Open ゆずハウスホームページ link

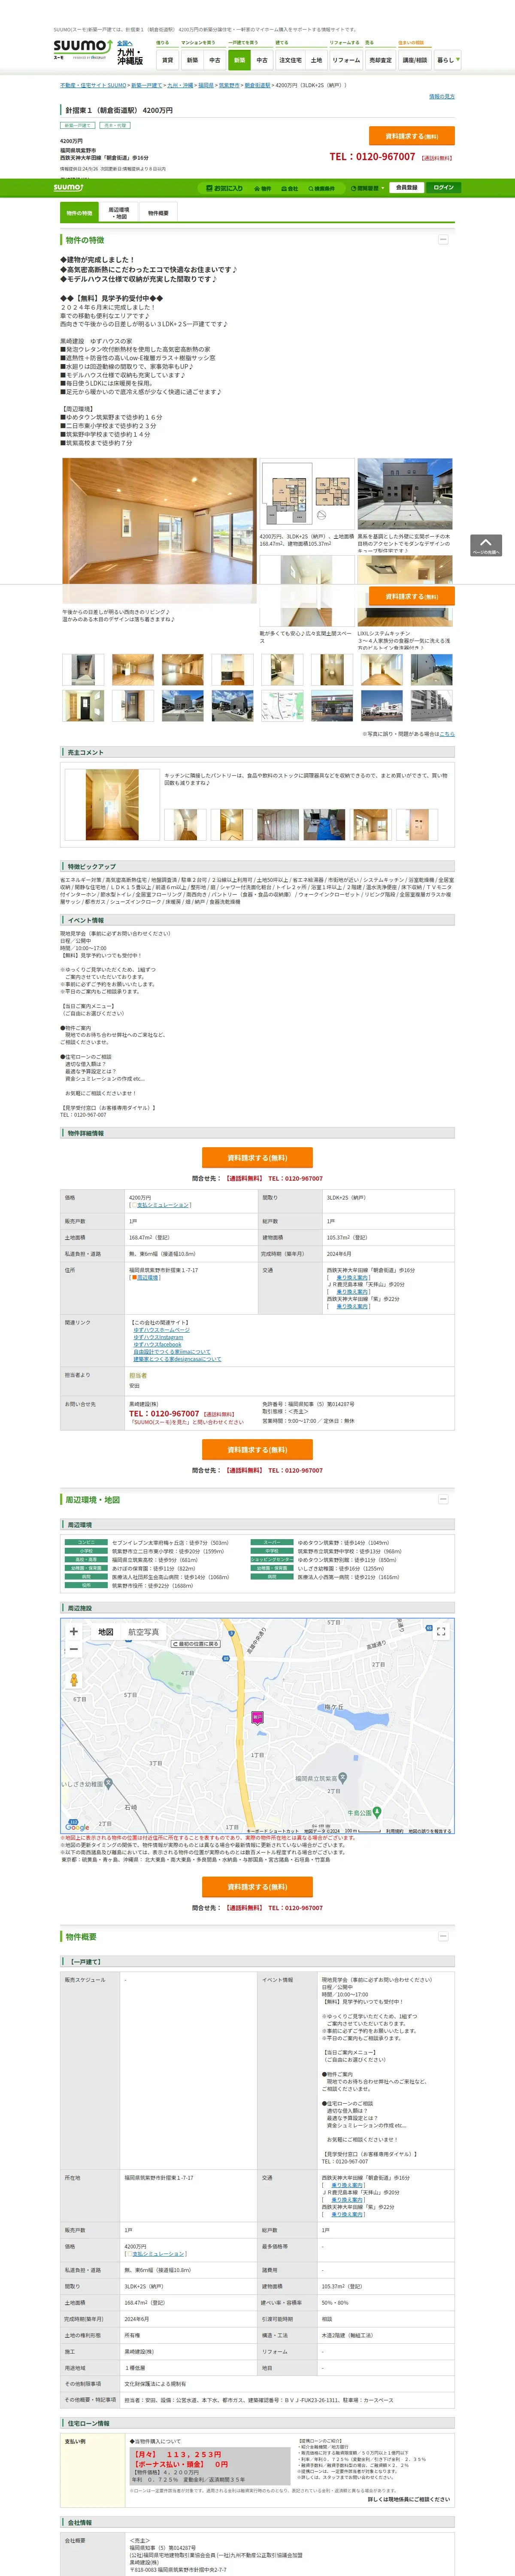(x=161, y=1330)
